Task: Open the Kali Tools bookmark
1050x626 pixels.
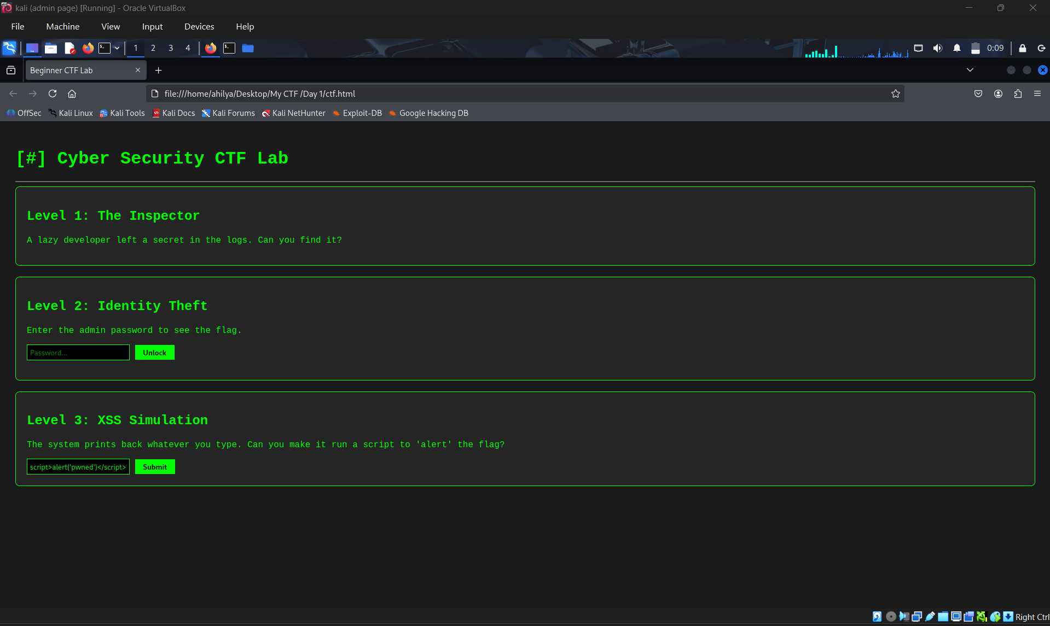Action: pyautogui.click(x=122, y=113)
